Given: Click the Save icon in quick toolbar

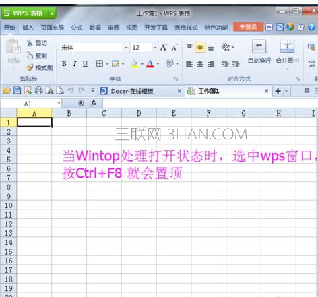Looking at the screenshot, I should (x=18, y=90).
